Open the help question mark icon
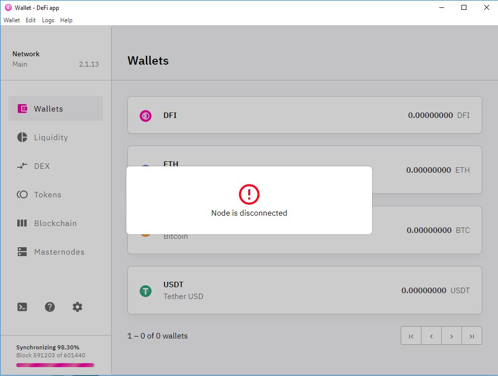This screenshot has height=376, width=498. 50,307
